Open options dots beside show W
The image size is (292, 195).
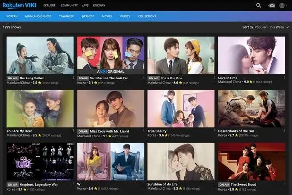144,184
